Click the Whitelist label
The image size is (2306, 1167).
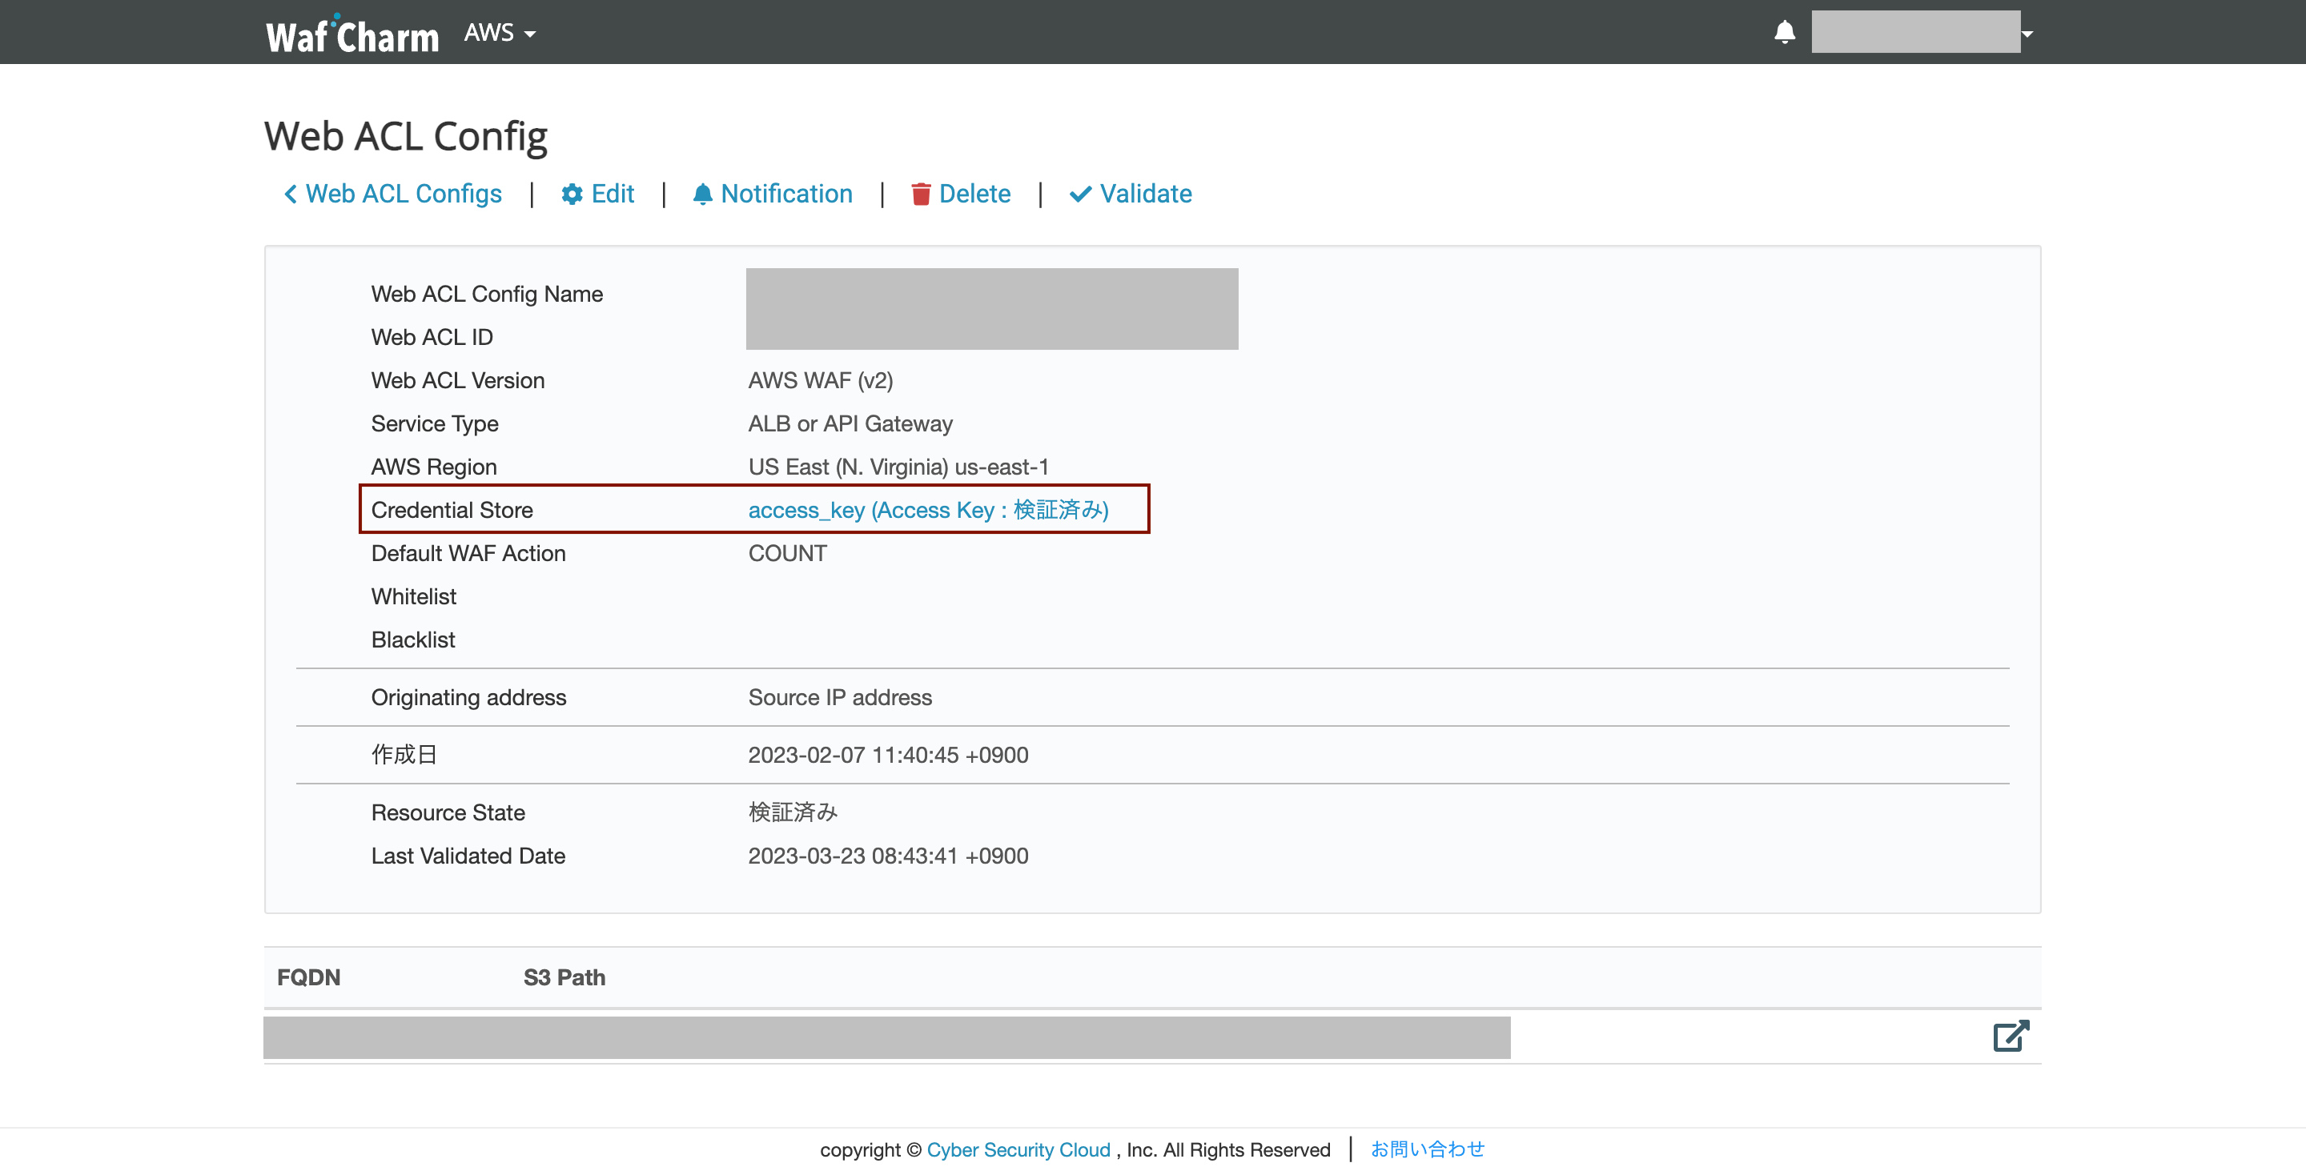[414, 597]
